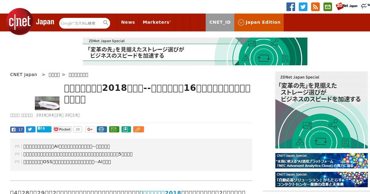Viewport: 370px width, 194px height.
Task: Click the orange paperclip clip icon
Action: (x=138, y=129)
